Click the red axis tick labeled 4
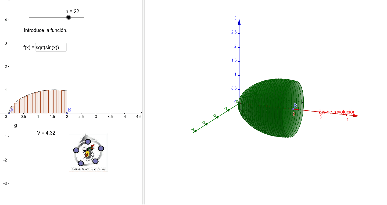Screen dimensions: 387x205 (x=347, y=115)
